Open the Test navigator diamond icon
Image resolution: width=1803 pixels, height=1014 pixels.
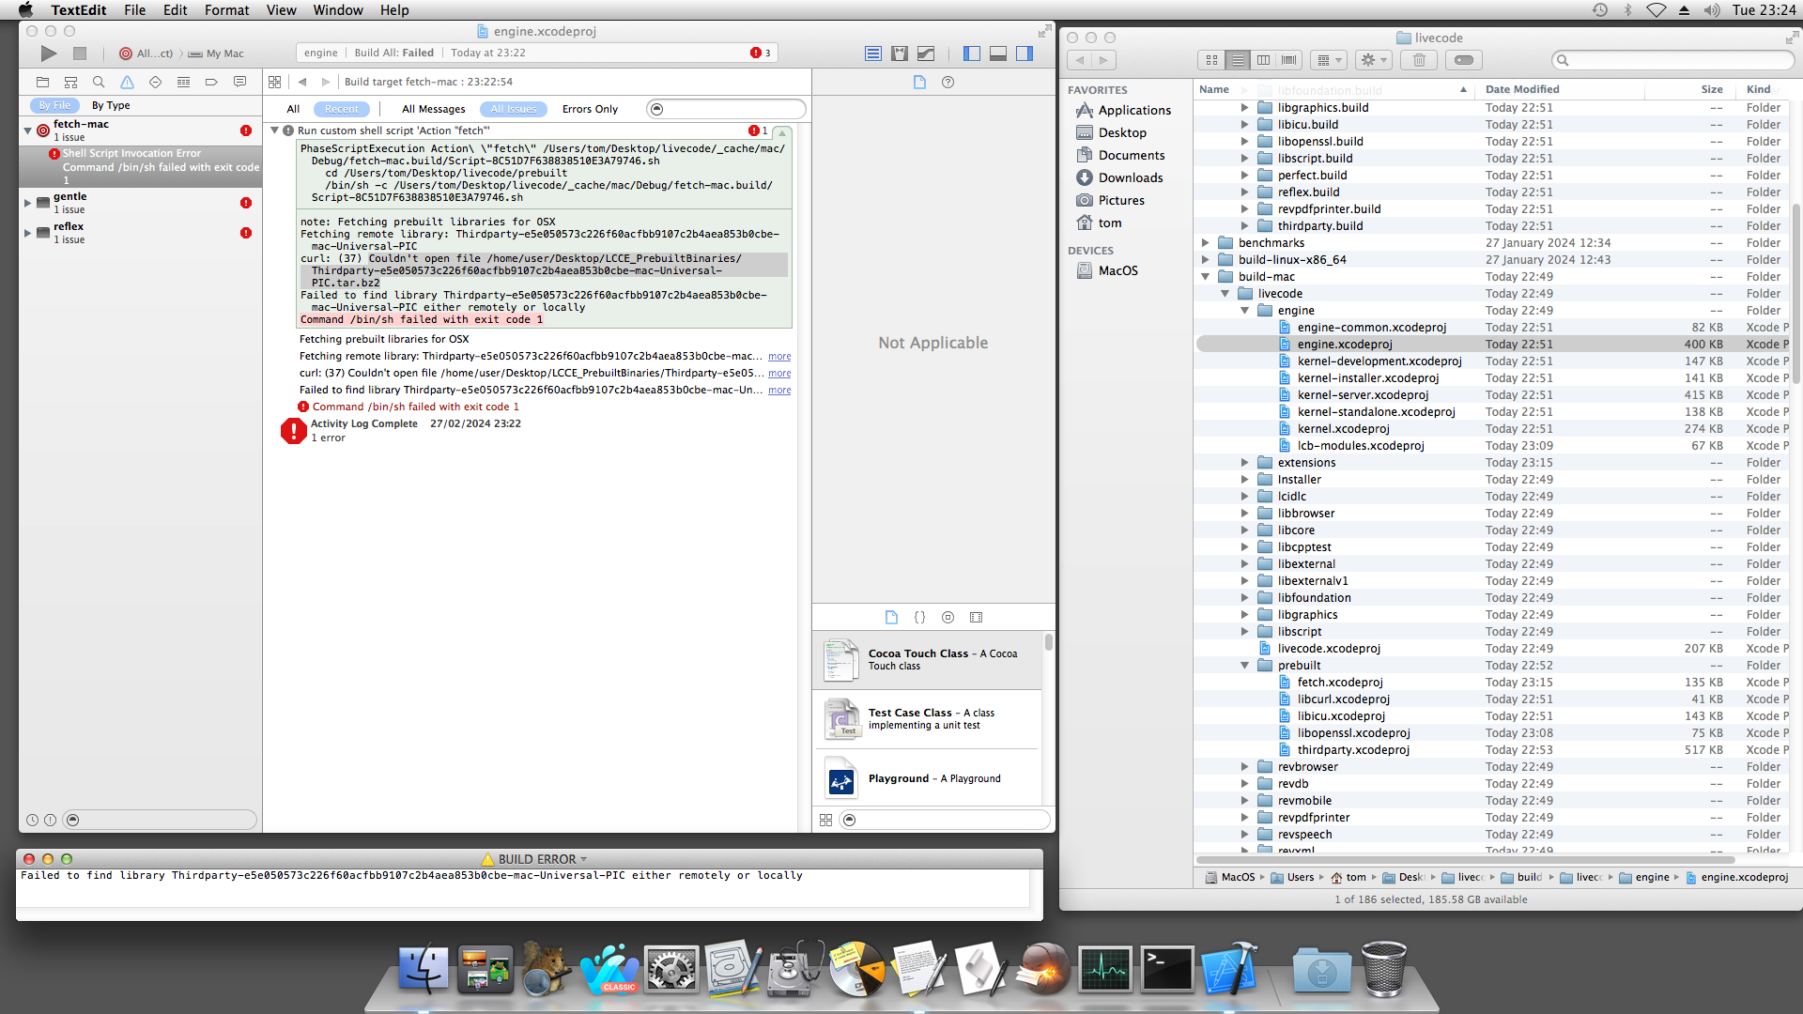155,82
